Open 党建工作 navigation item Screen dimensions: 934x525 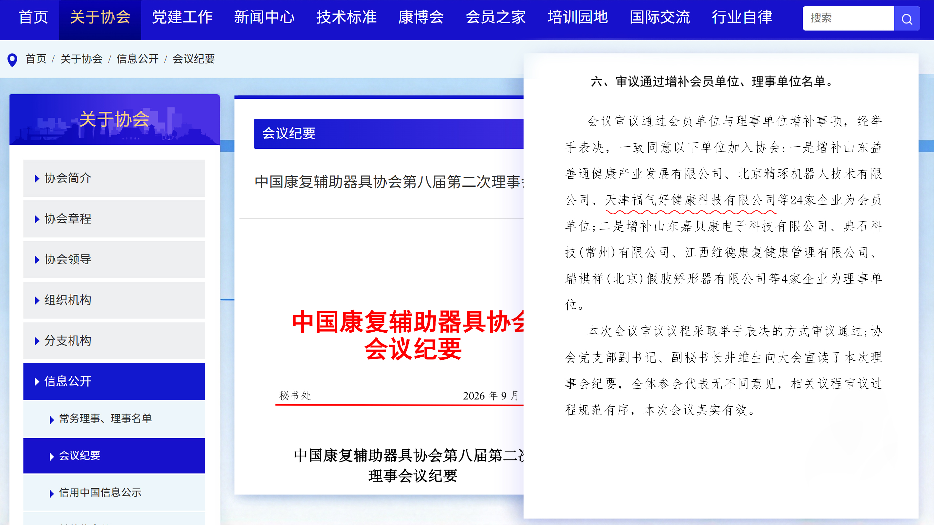(x=182, y=17)
